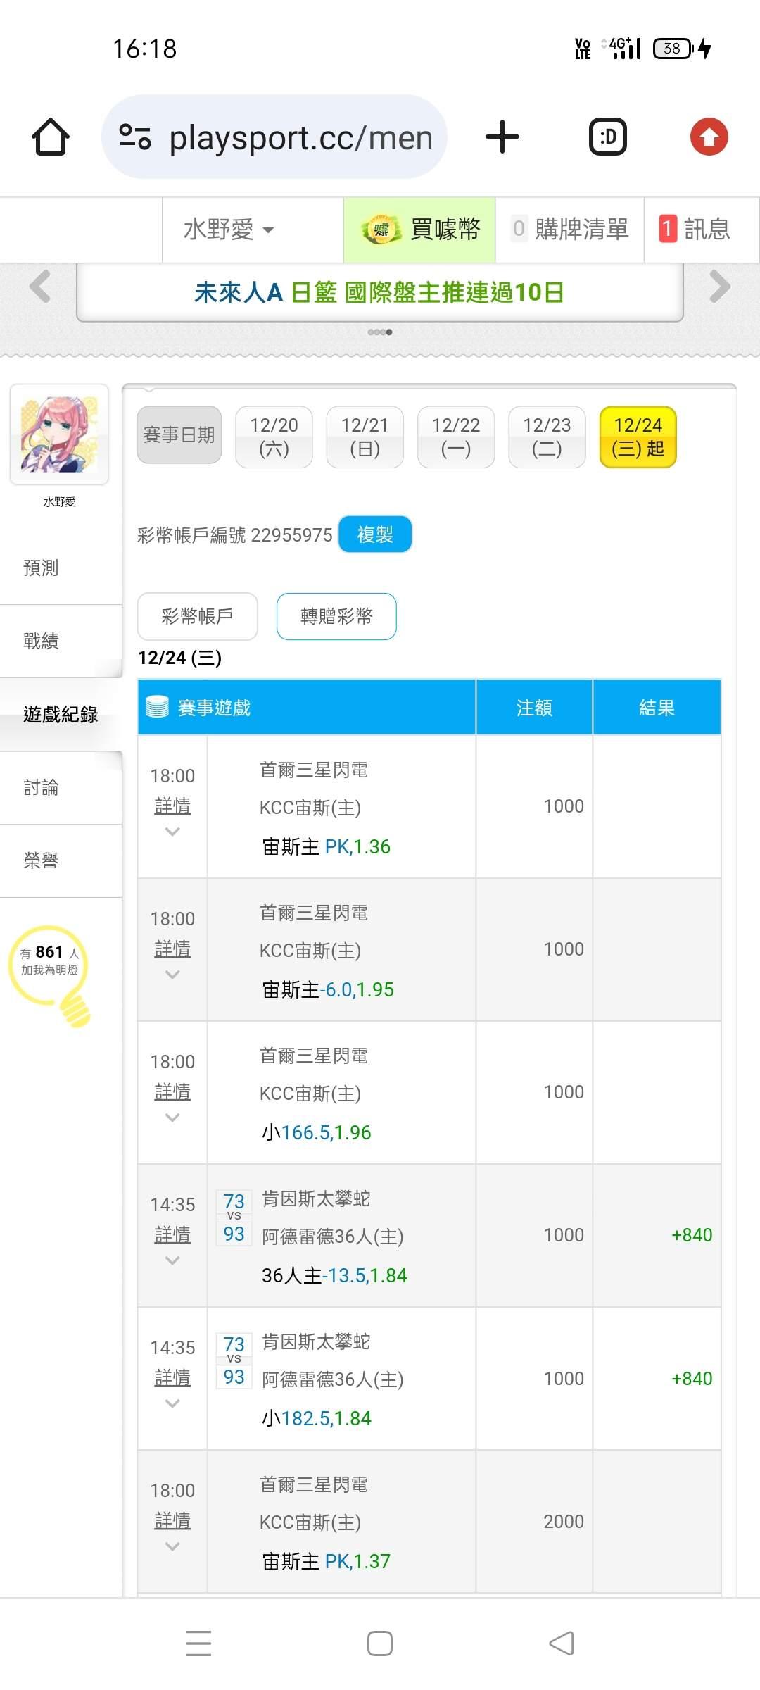The width and height of the screenshot is (760, 1690).
Task: Tap the 水野愛 avatar thumbnail
Action: [59, 434]
